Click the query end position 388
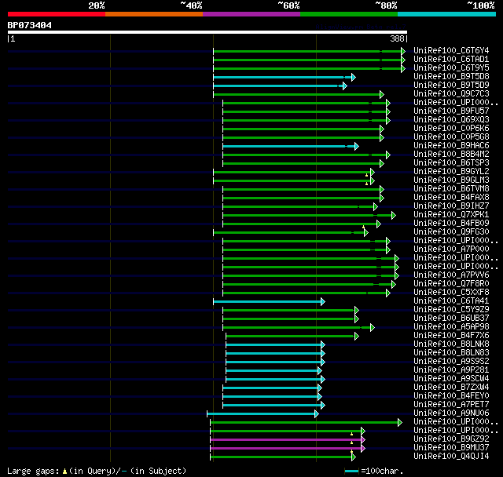Screen dimensions: 503x477 tap(397, 38)
